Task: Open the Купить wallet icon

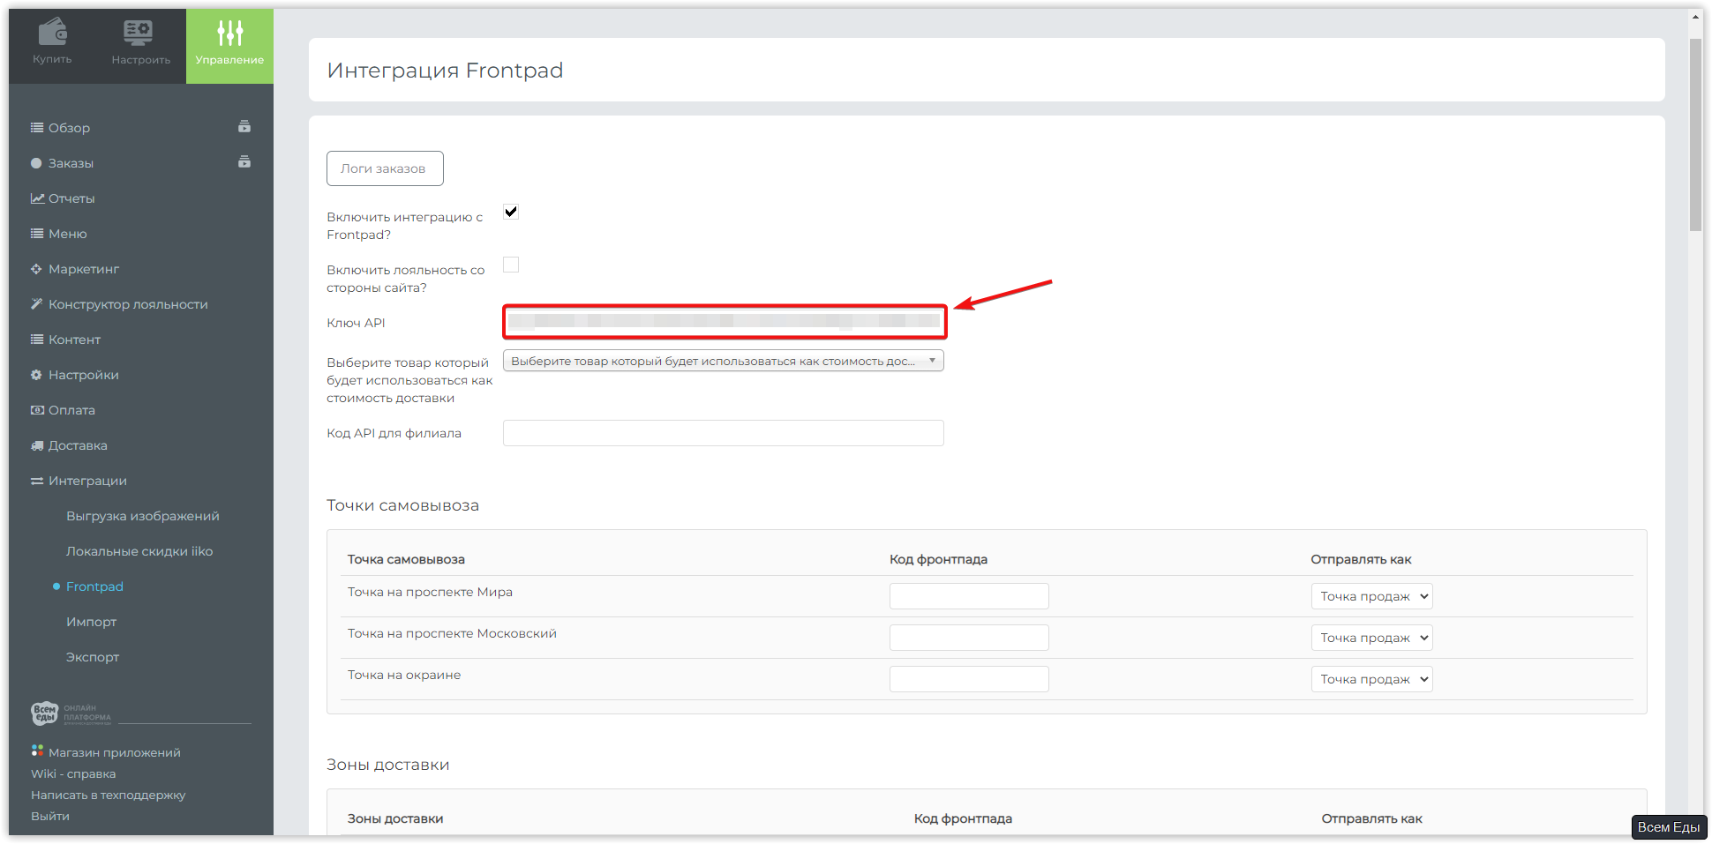Action: tap(52, 34)
